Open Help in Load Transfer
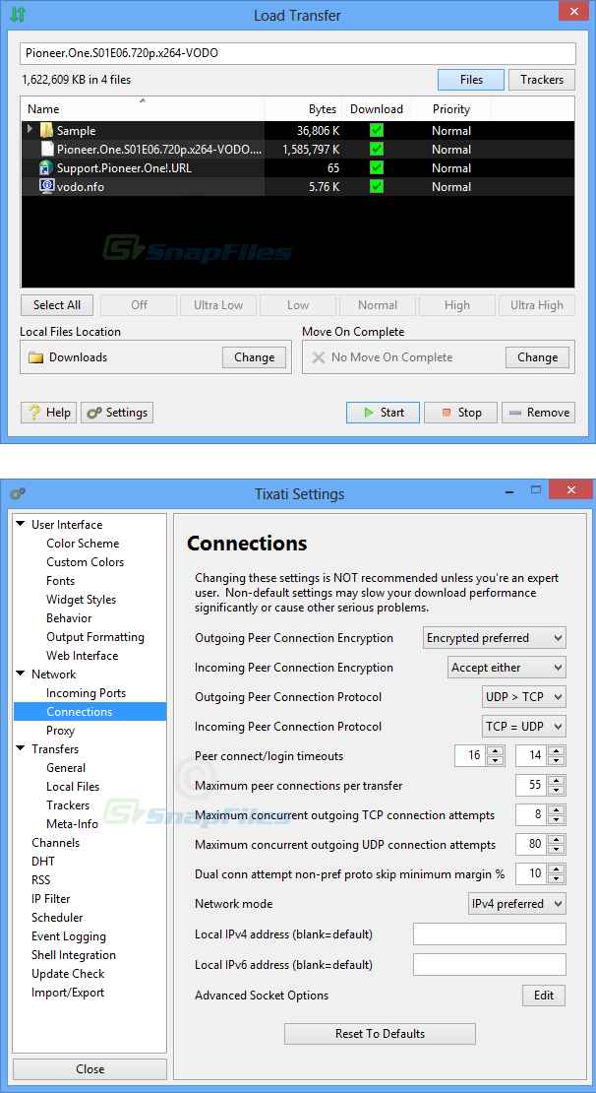Image resolution: width=596 pixels, height=1093 pixels. 49,413
